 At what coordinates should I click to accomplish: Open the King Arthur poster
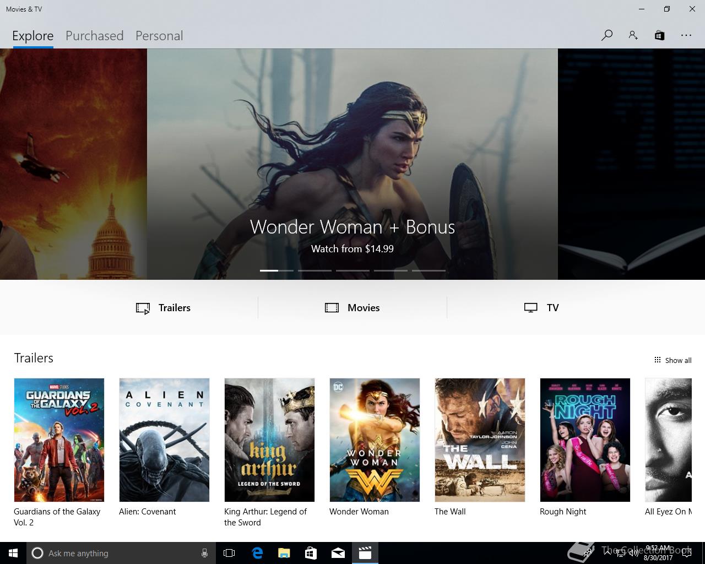(269, 440)
